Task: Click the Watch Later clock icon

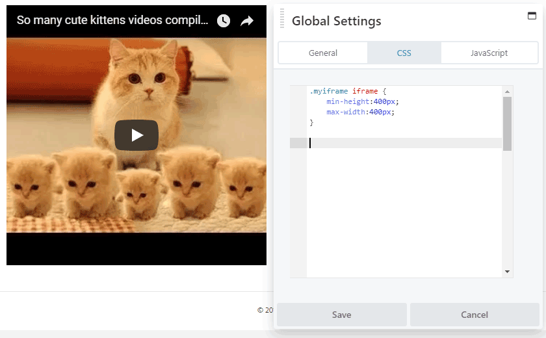Action: coord(224,21)
